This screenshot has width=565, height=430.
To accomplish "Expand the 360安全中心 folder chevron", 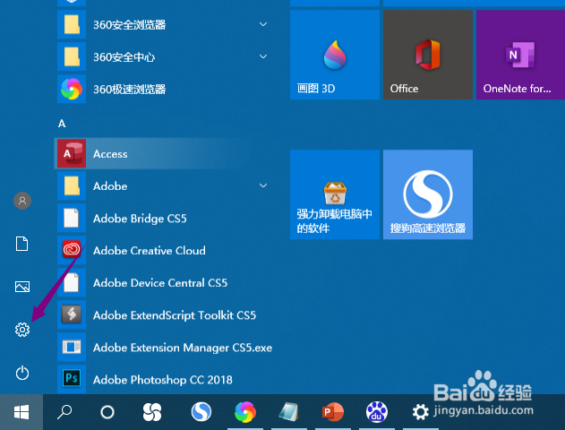I will [x=263, y=56].
